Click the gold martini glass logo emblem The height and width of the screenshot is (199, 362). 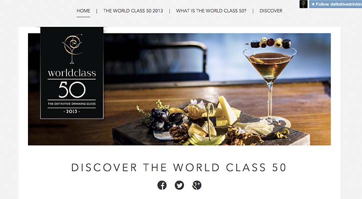[72, 49]
